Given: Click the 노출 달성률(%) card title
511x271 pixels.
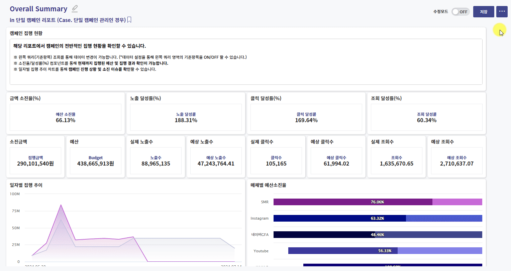Looking at the screenshot, I should tap(145, 98).
